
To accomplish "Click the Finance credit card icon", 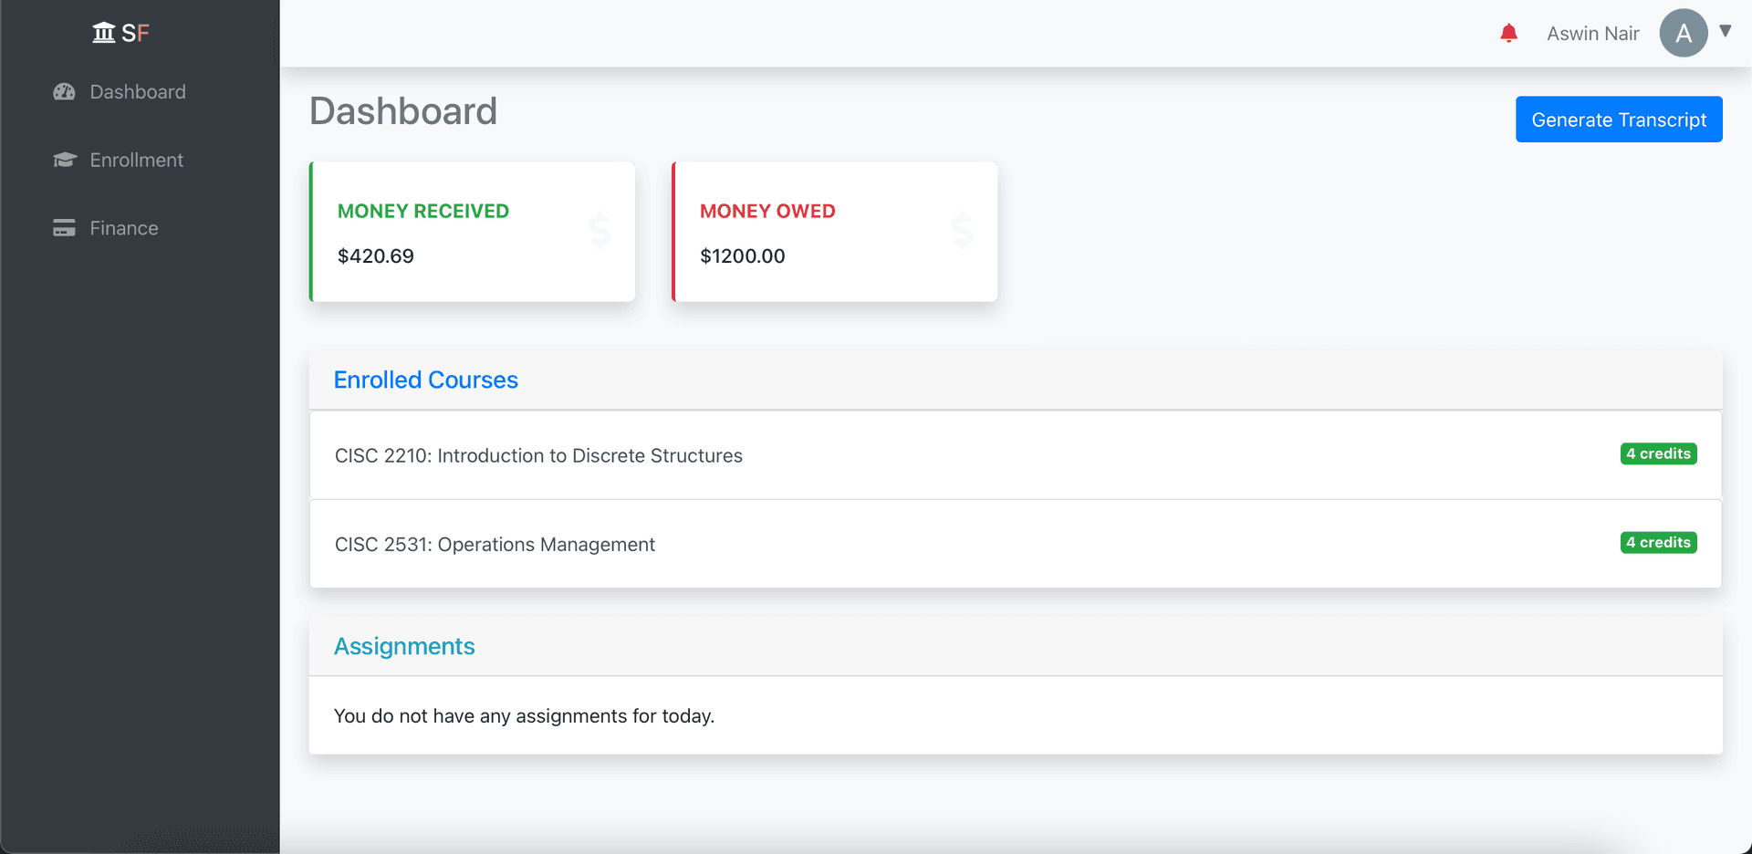I will pyautogui.click(x=64, y=228).
